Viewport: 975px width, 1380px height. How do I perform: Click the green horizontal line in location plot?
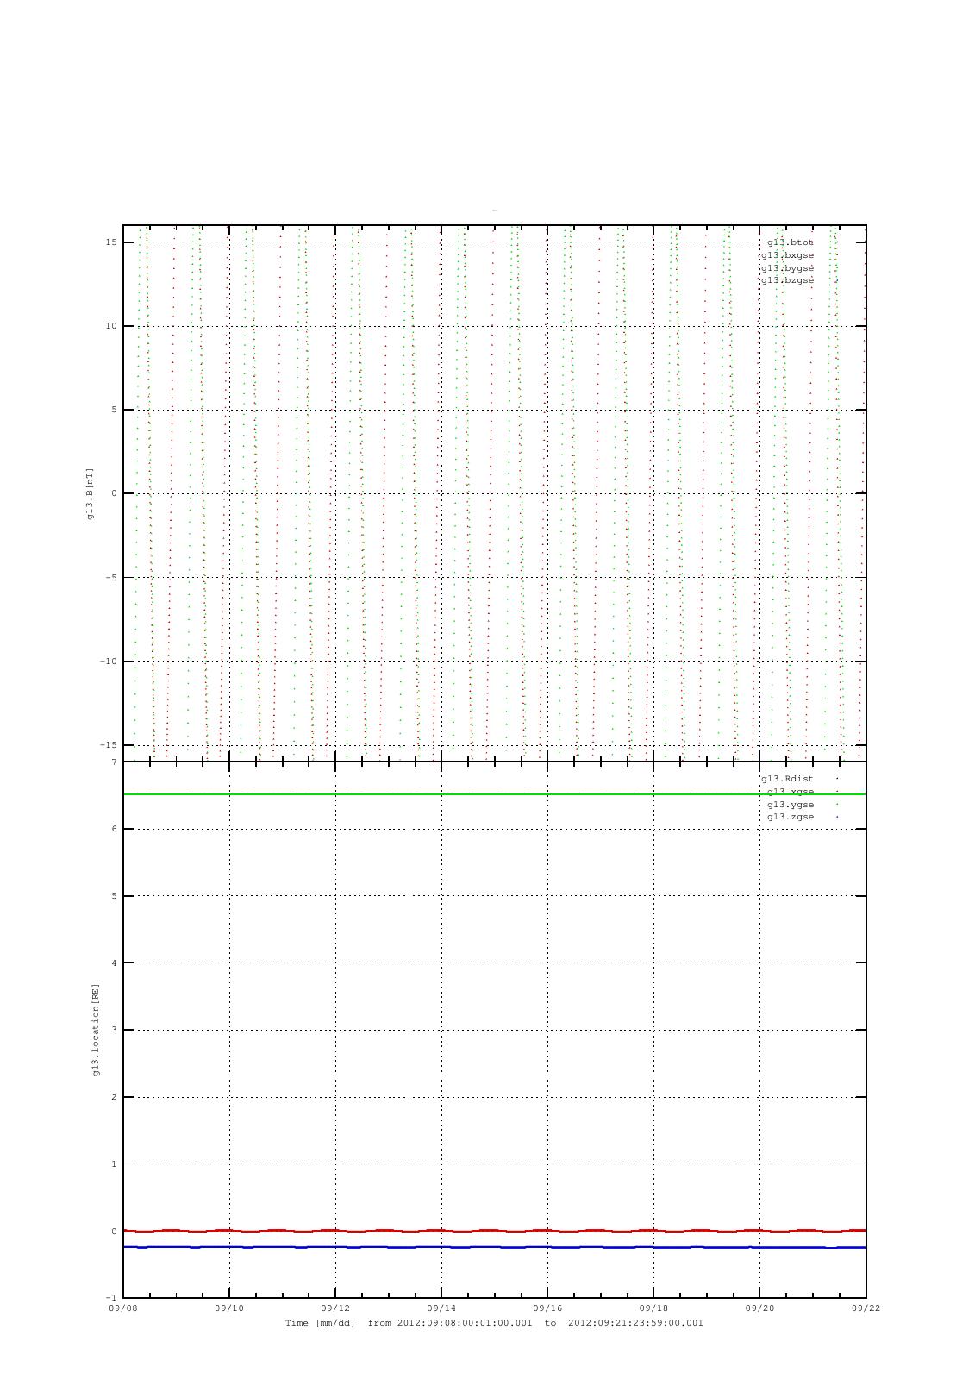pyautogui.click(x=494, y=793)
